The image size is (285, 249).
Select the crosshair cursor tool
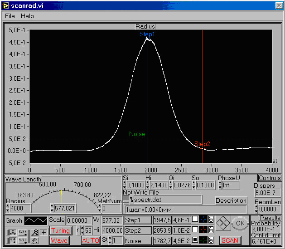43,232
